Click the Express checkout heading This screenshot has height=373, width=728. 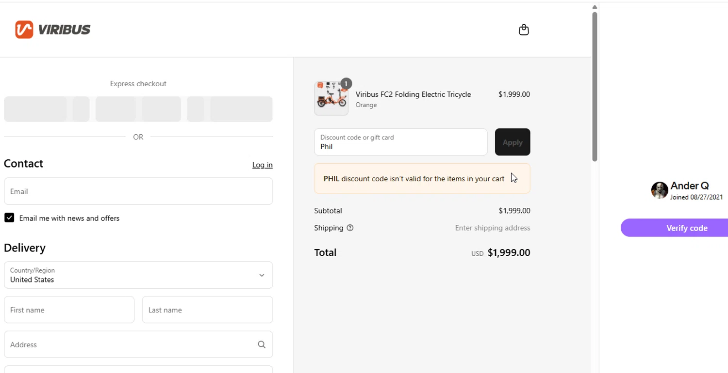[138, 84]
